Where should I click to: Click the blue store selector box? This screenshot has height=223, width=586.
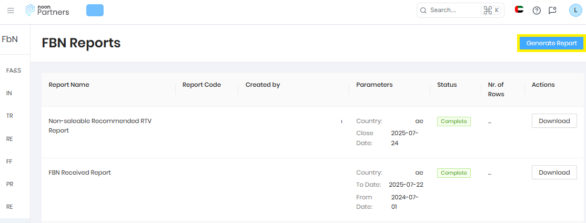(x=95, y=10)
